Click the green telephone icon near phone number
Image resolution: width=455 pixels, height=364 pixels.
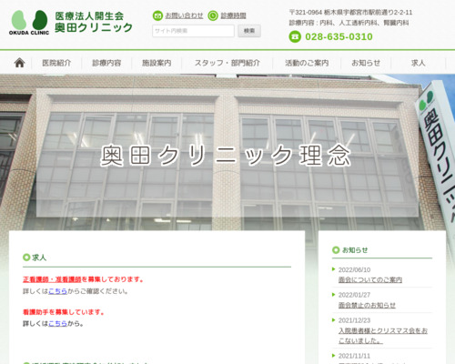(295, 37)
